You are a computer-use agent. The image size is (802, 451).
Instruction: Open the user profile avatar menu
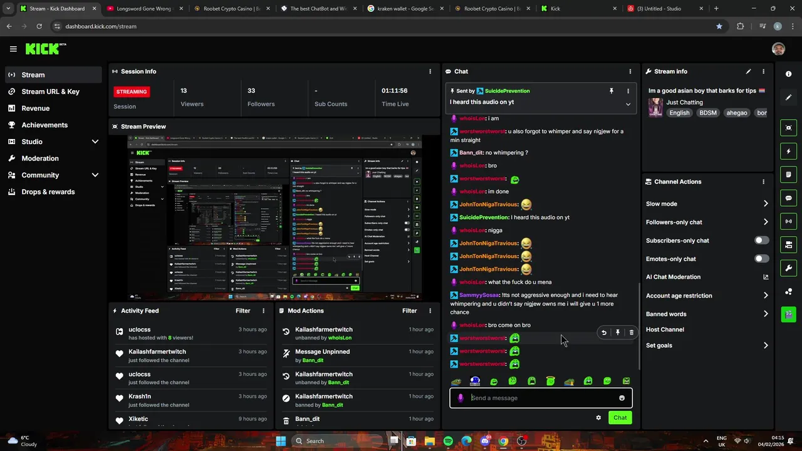click(778, 49)
